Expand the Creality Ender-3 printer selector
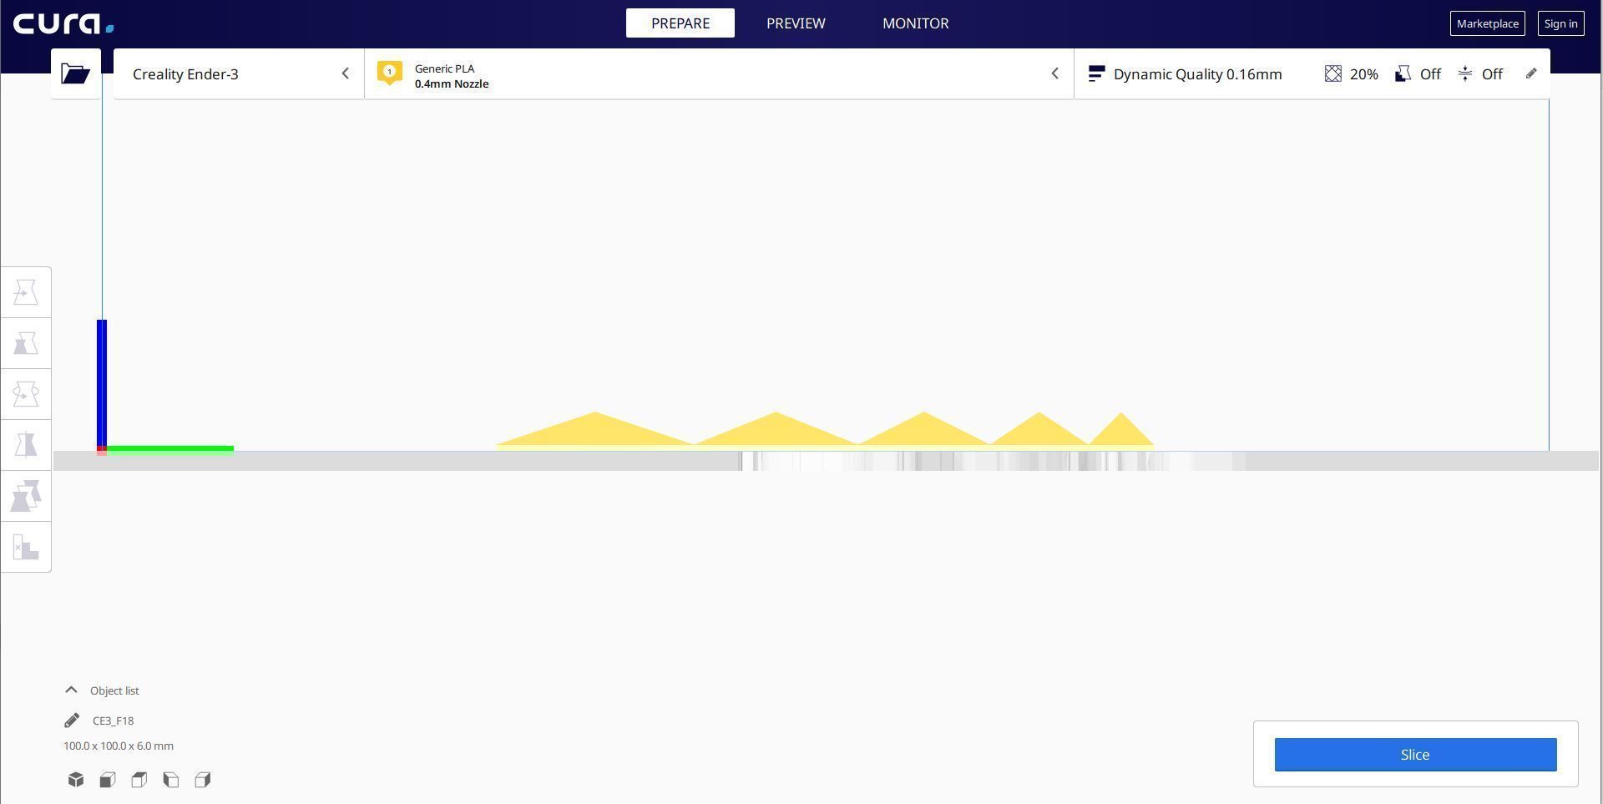This screenshot has height=804, width=1603. tap(239, 73)
